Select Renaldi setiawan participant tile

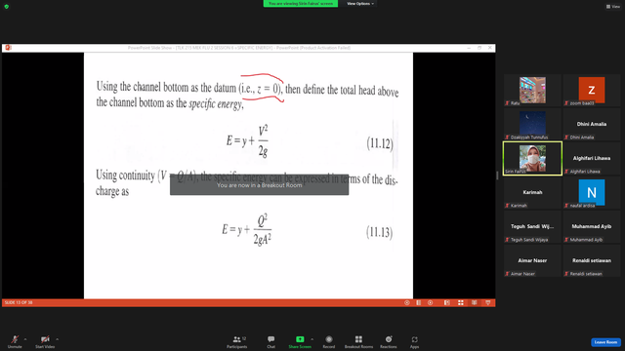click(592, 260)
